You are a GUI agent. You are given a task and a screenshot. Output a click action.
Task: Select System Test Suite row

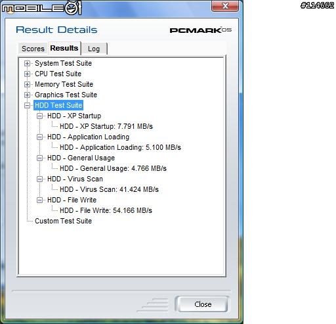click(63, 63)
